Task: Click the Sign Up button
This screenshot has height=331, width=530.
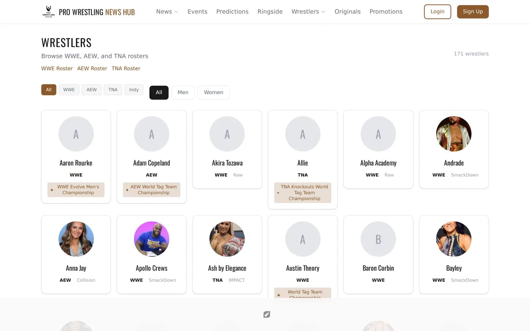Action: click(x=473, y=12)
